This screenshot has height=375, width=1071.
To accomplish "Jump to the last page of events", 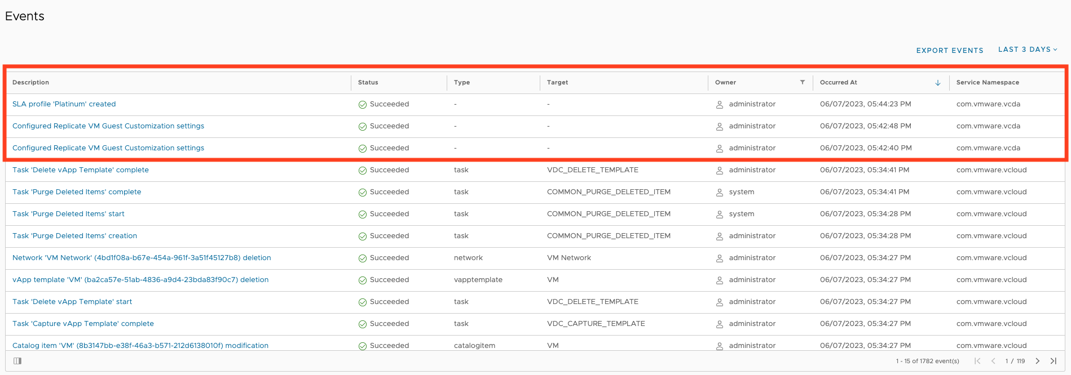I will [x=1053, y=361].
